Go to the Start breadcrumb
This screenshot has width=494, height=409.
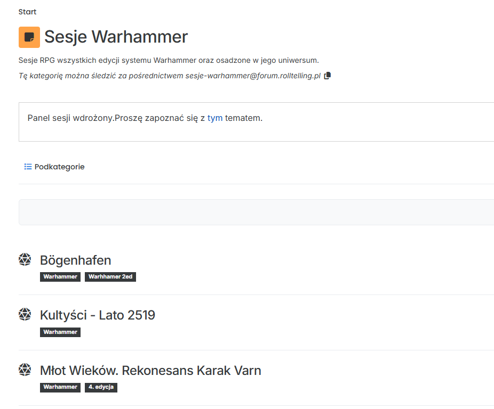pyautogui.click(x=27, y=12)
